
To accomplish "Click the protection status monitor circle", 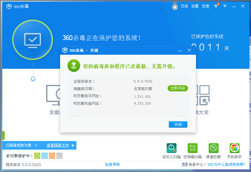I will tap(32, 40).
